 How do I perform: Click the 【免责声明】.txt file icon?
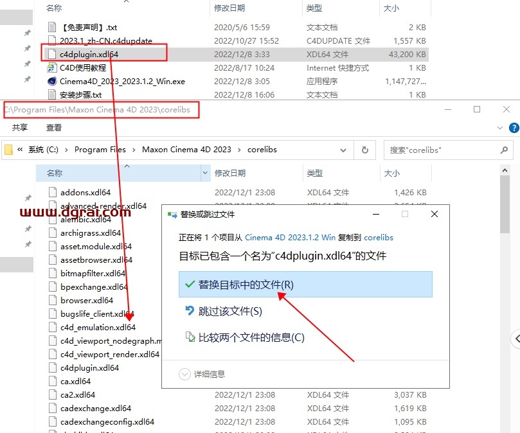tap(52, 28)
